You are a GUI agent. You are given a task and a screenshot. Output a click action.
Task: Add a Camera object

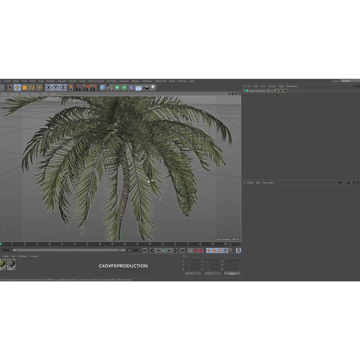click(x=146, y=87)
